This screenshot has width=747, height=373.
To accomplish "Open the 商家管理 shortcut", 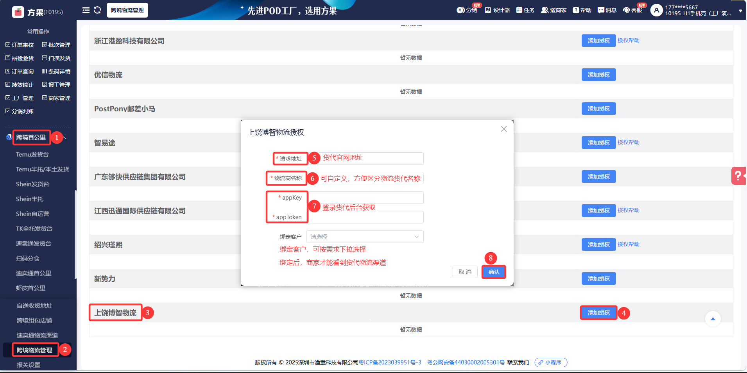I will 56,98.
